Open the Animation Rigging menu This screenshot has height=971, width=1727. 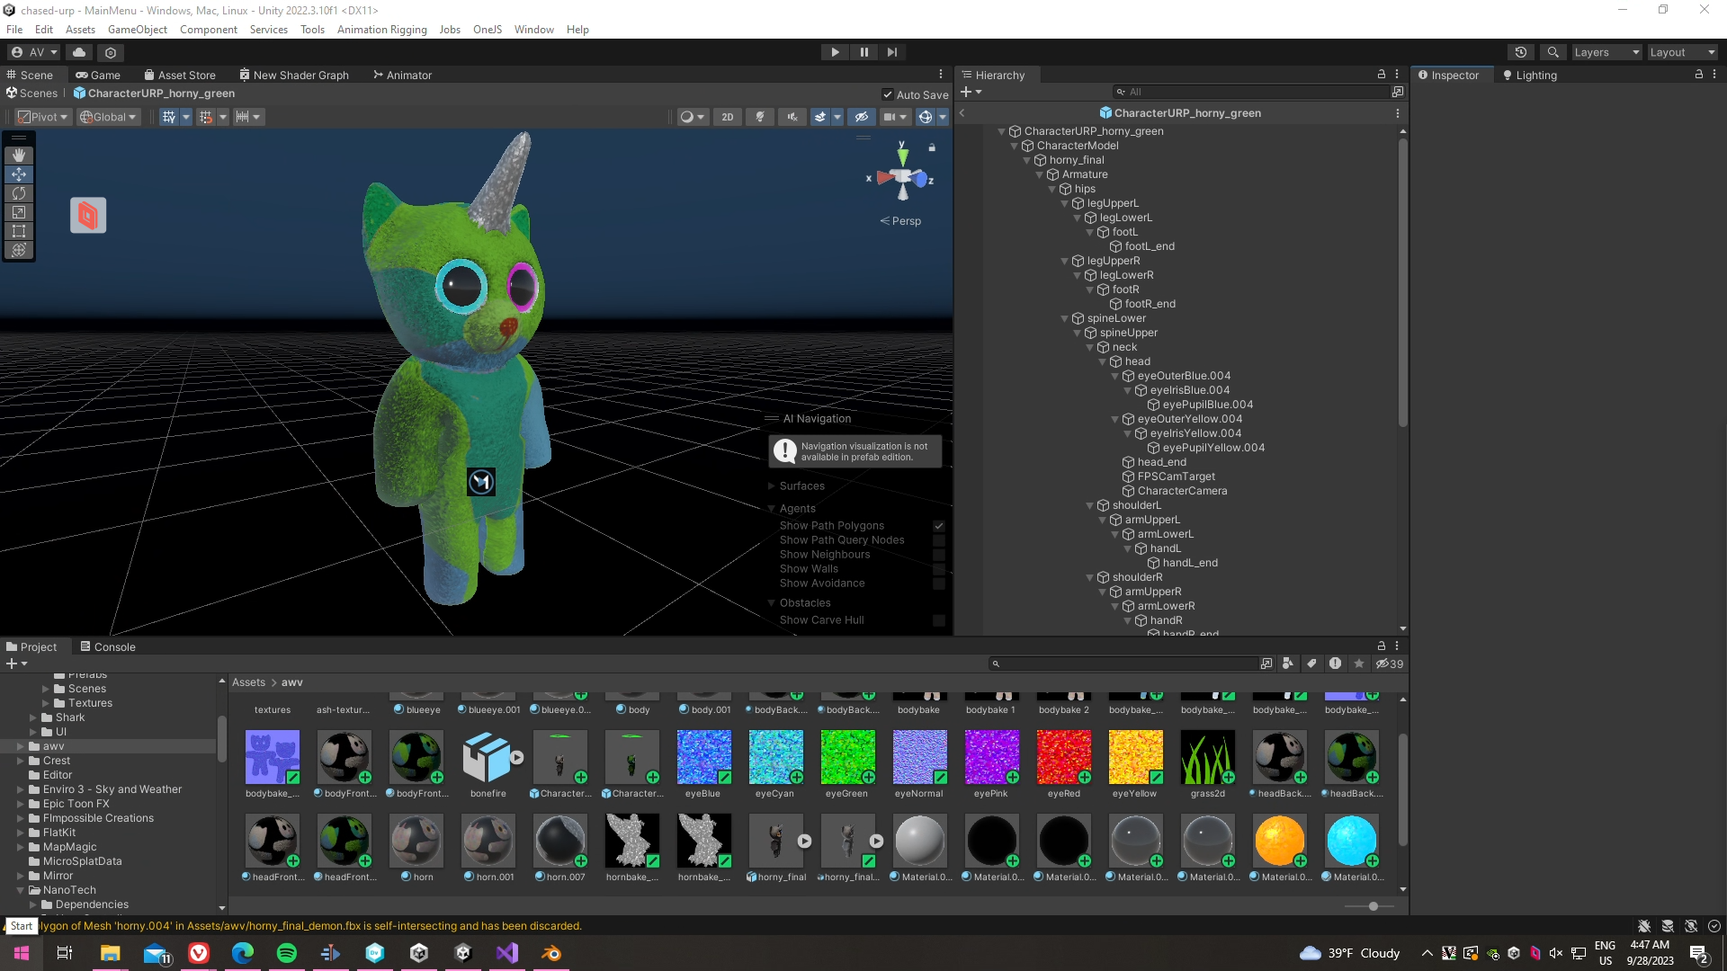tap(381, 30)
